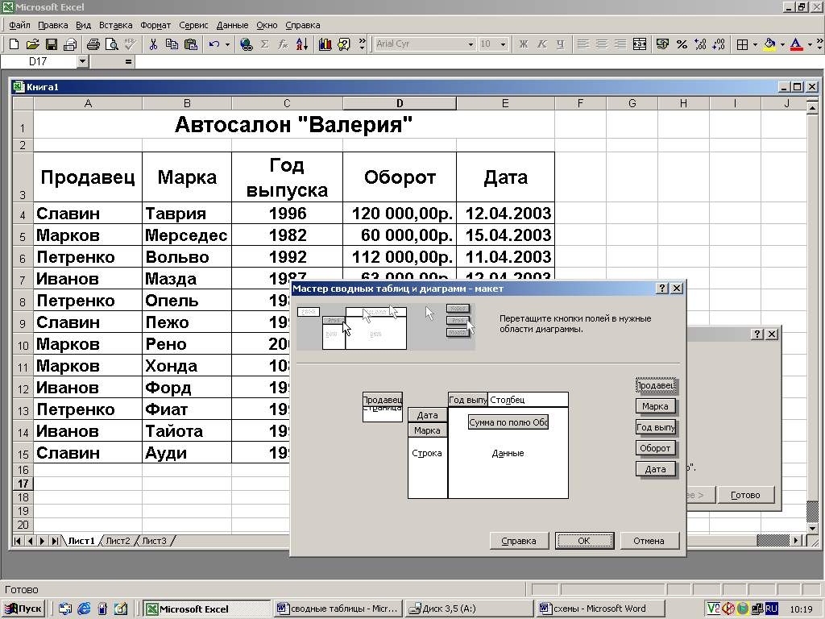The image size is (825, 619).
Task: Cut selection scissors icon
Action: (x=153, y=44)
